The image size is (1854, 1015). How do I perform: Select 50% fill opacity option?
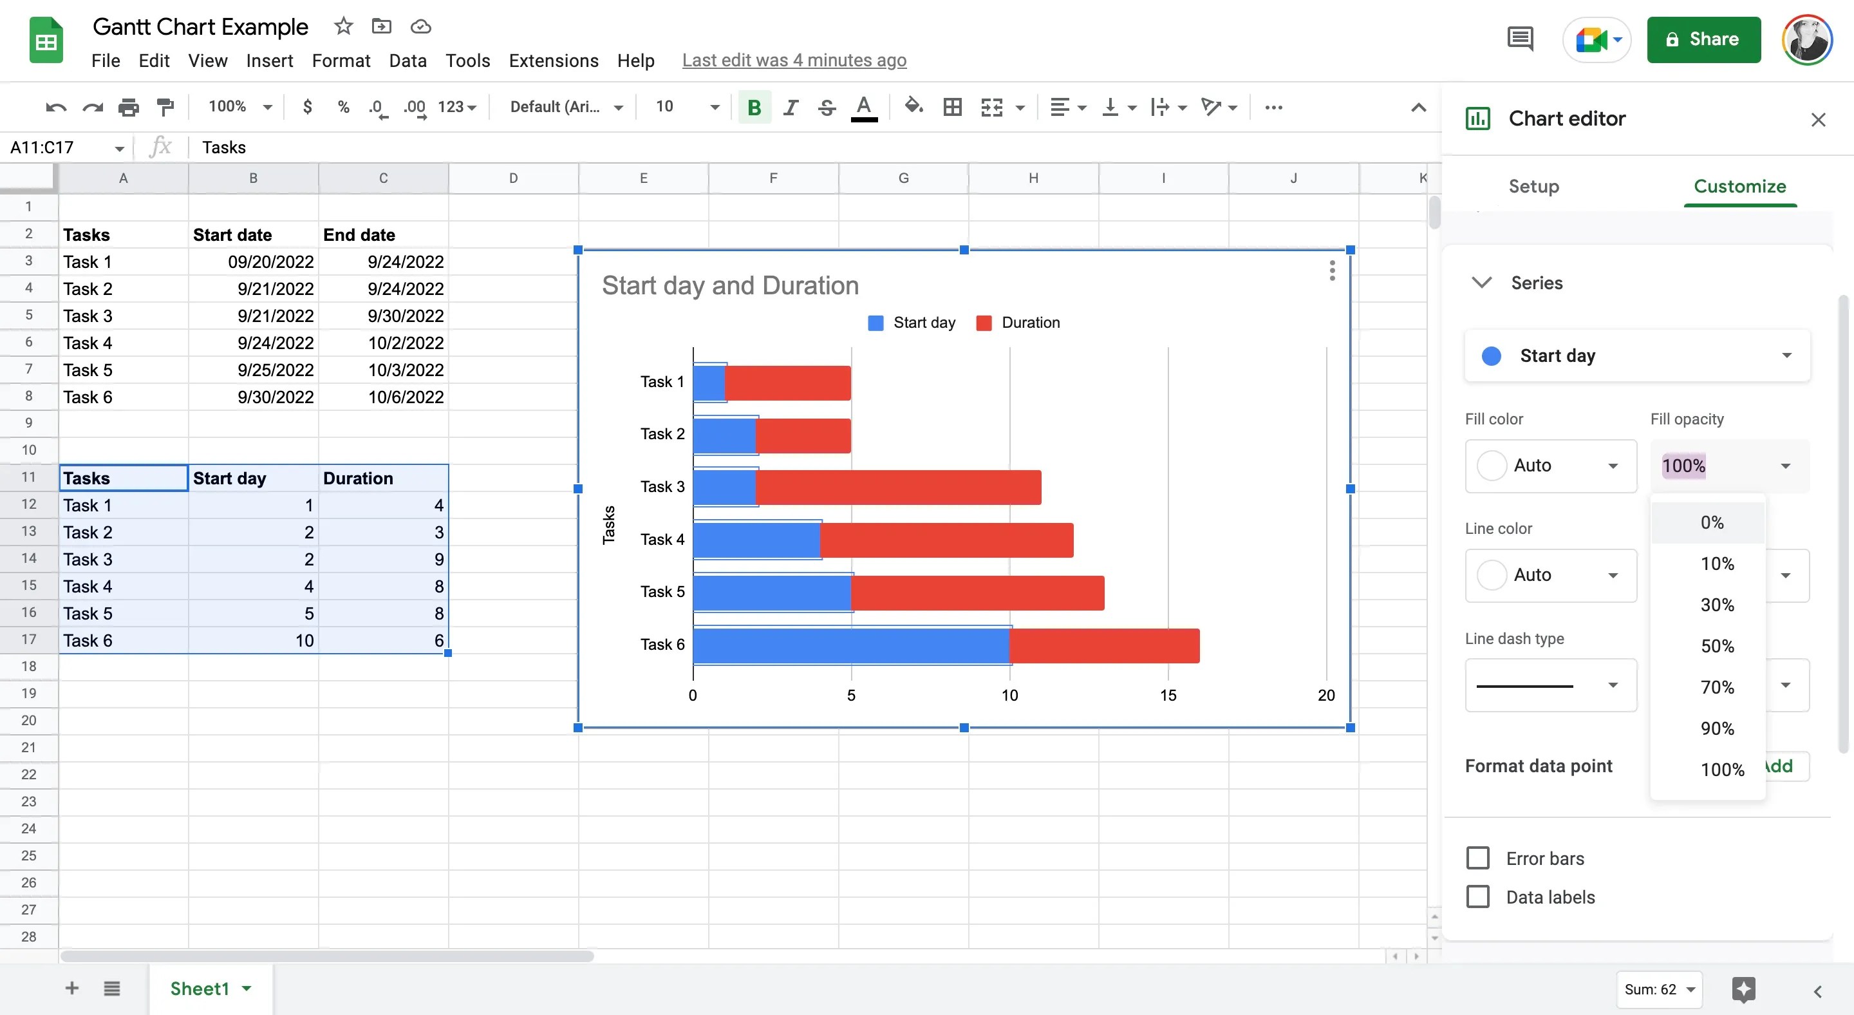(x=1718, y=646)
